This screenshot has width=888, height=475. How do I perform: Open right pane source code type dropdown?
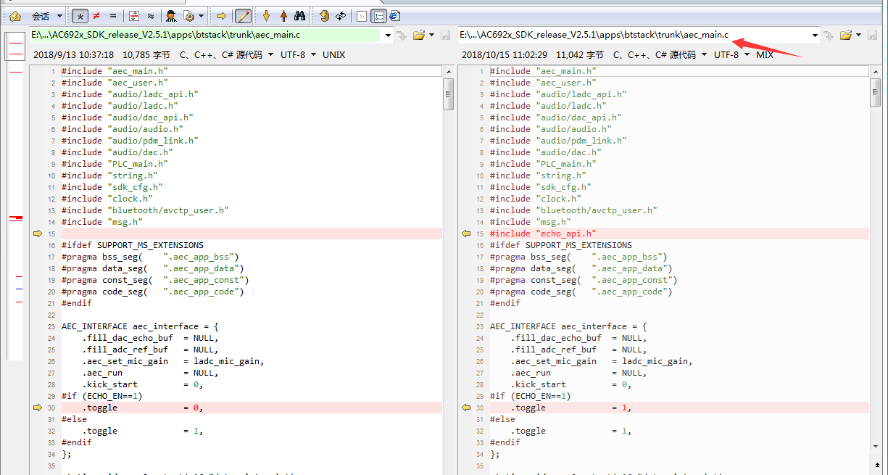(x=660, y=54)
